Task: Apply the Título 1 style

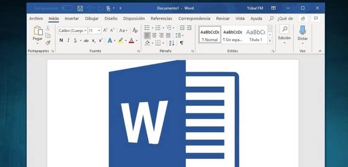Action: 256,35
